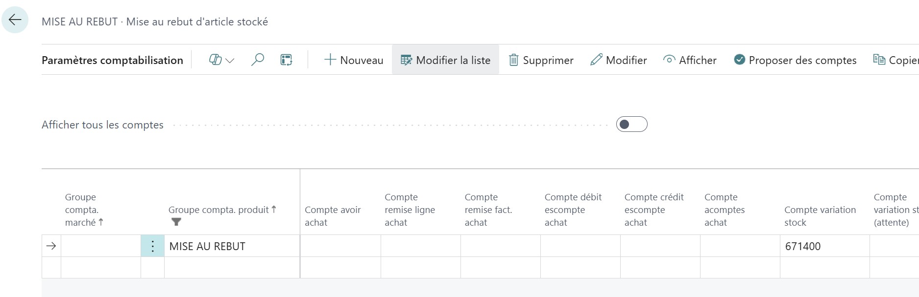
Task: Open the row options ellipsis menu
Action: [x=152, y=246]
